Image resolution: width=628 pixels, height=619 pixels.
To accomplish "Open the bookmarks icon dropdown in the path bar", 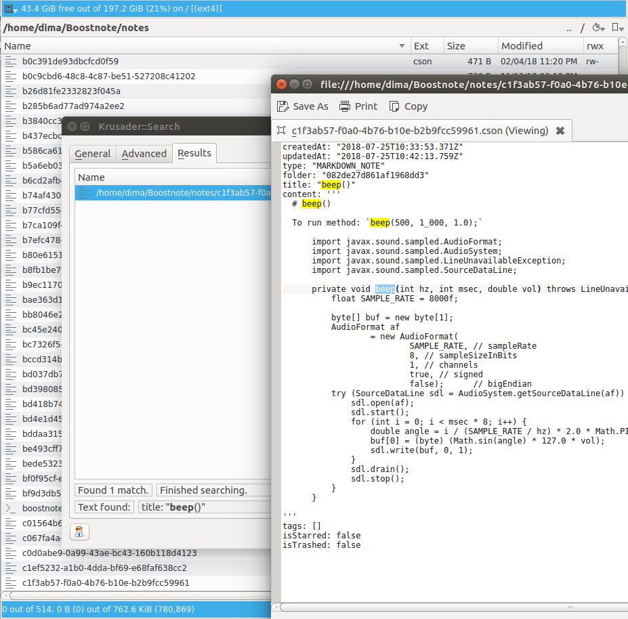I will (x=617, y=28).
